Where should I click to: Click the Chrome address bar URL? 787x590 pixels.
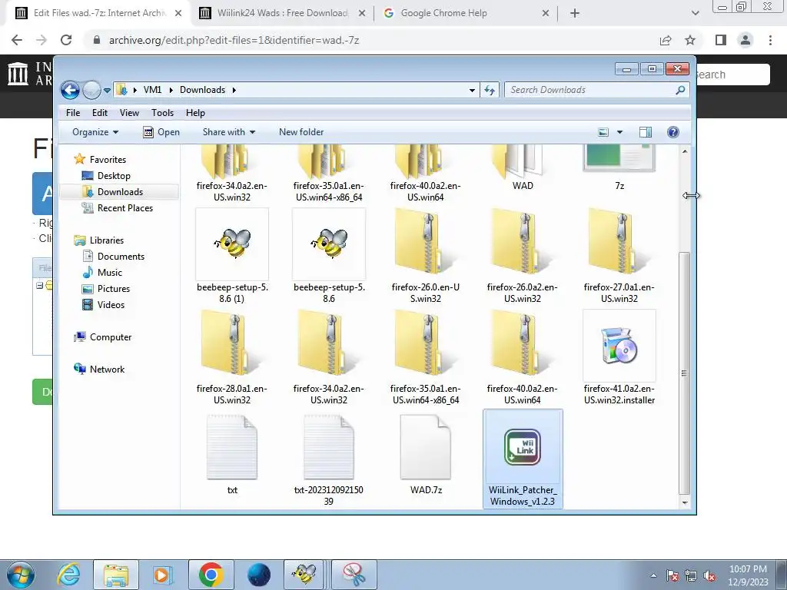(234, 40)
